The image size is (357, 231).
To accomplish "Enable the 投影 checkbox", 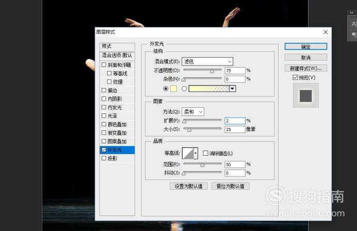I will [x=104, y=158].
